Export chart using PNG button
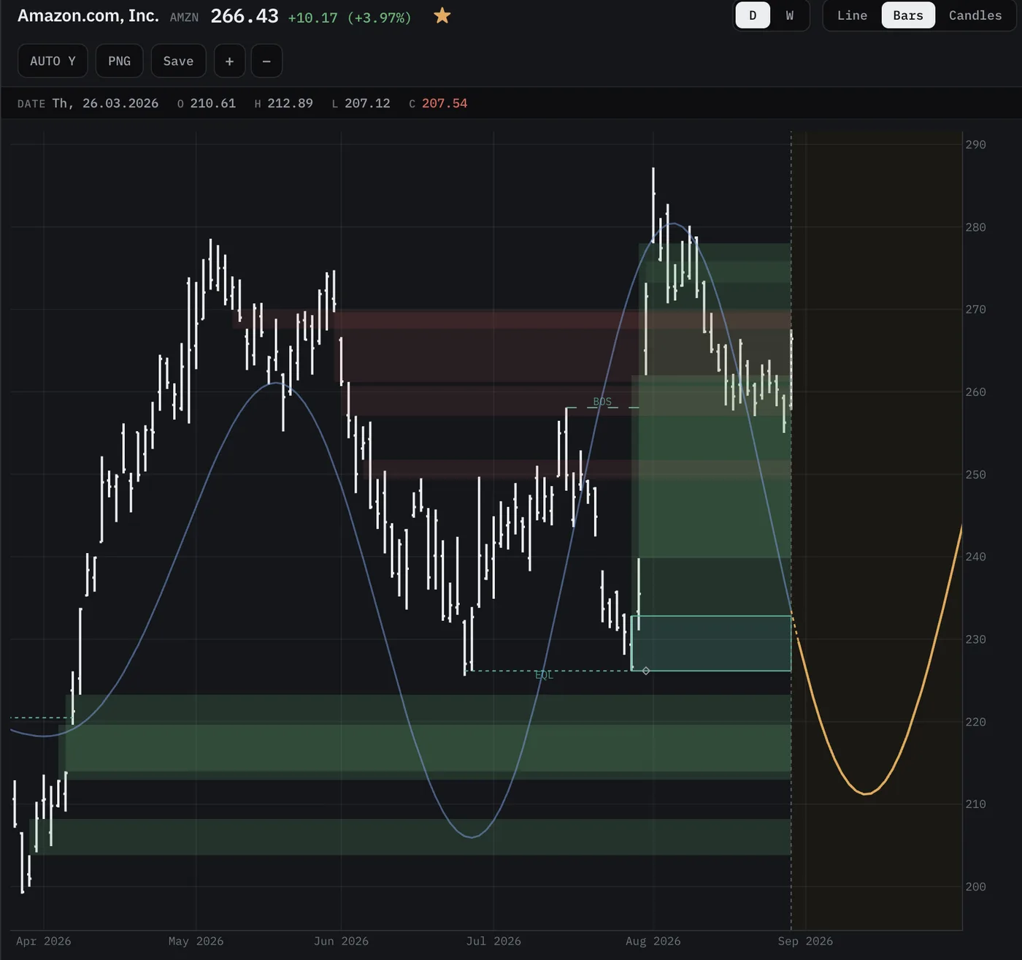This screenshot has width=1022, height=960. tap(119, 61)
